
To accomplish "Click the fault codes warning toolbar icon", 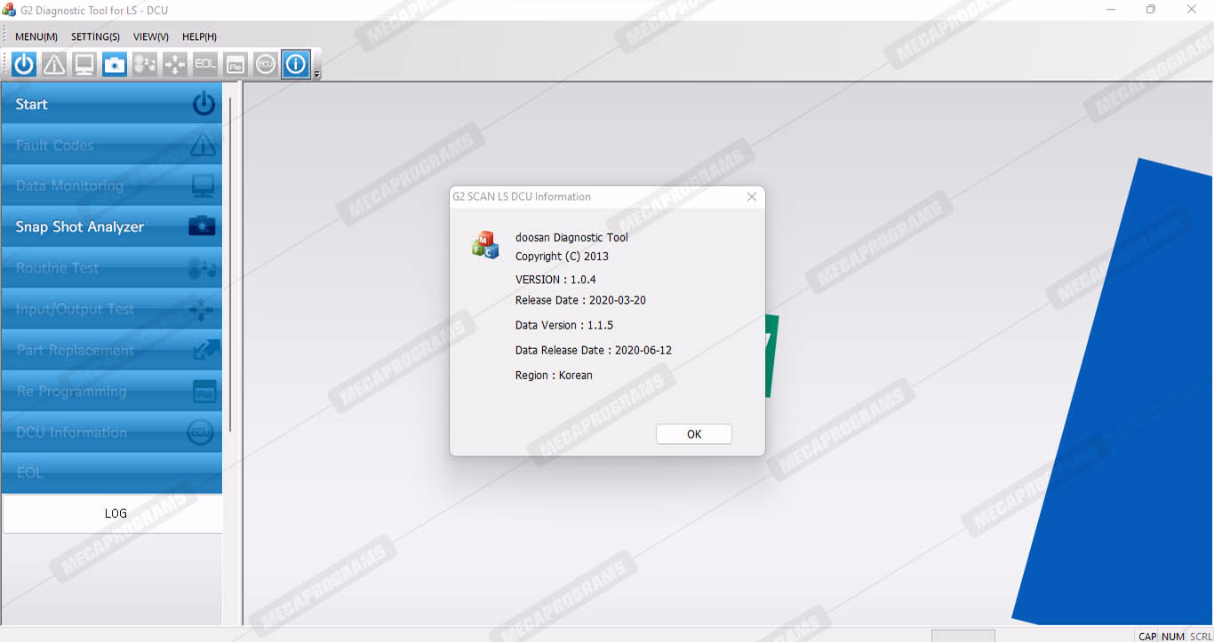I will point(54,64).
